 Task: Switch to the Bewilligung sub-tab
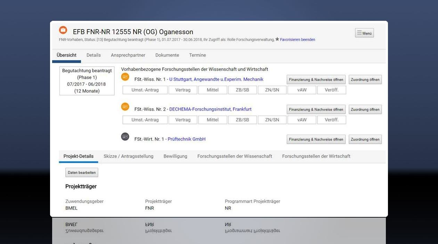[175, 156]
